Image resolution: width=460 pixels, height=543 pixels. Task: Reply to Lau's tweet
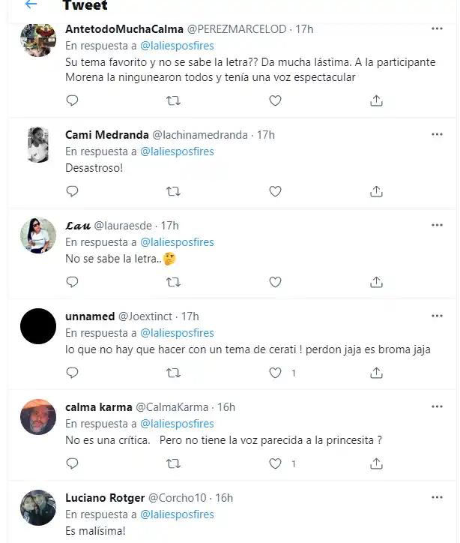tap(72, 282)
